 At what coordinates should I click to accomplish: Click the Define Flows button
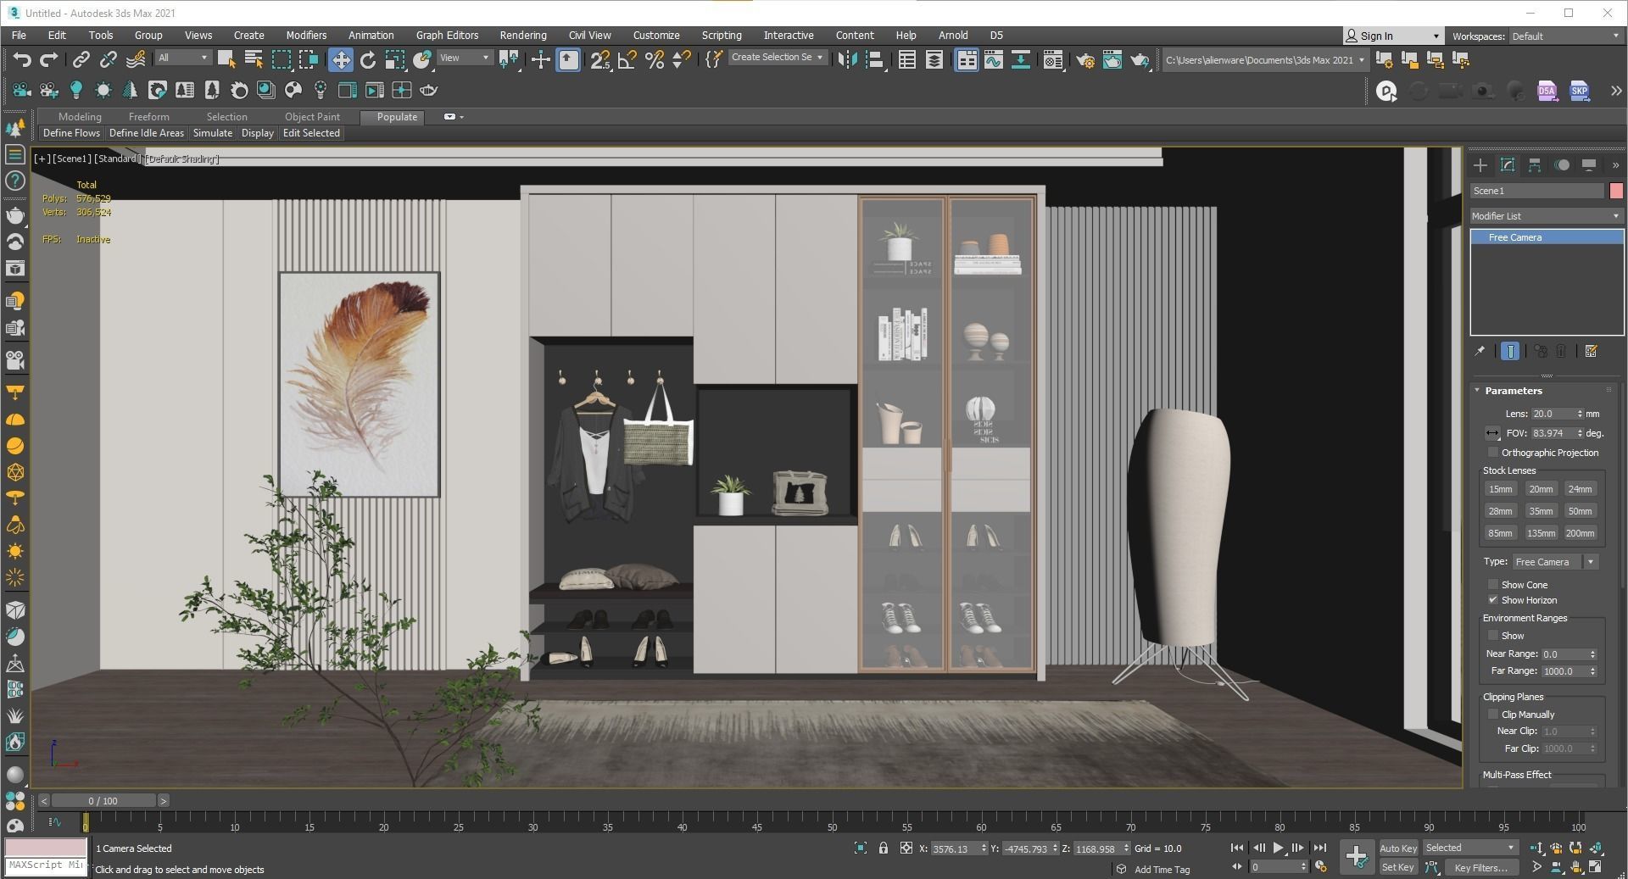[71, 133]
